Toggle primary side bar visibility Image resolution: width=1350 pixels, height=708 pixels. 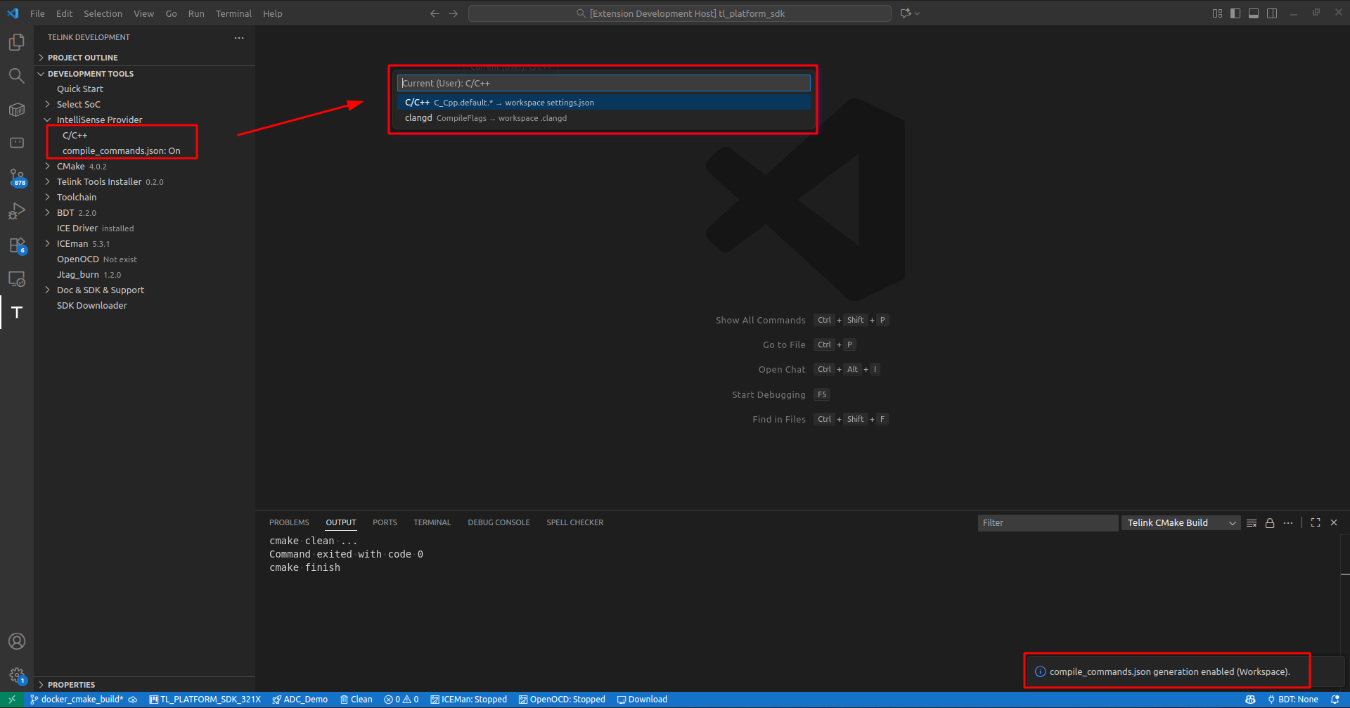click(x=1235, y=13)
